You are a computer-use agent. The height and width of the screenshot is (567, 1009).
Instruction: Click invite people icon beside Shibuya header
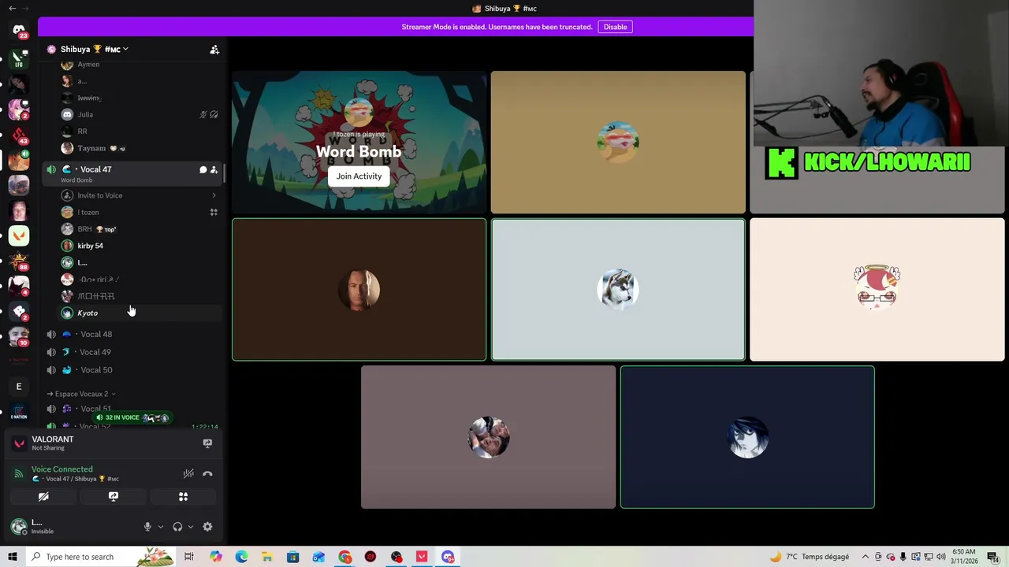pos(214,49)
